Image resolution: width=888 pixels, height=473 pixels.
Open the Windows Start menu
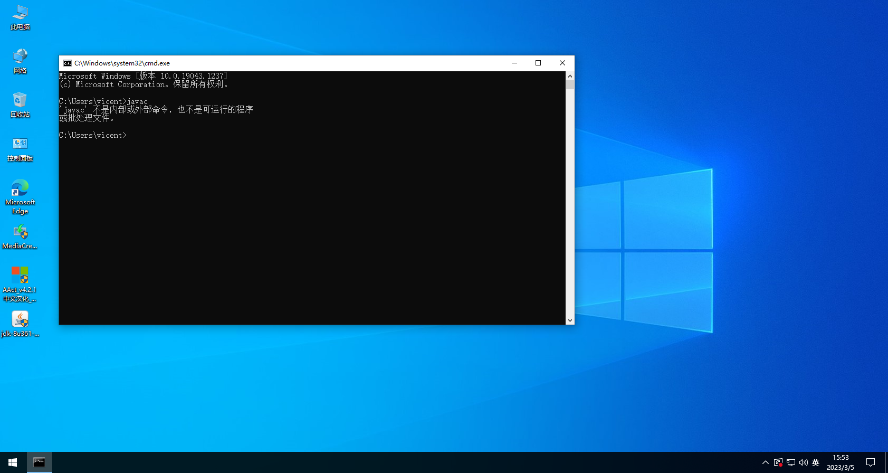tap(13, 462)
